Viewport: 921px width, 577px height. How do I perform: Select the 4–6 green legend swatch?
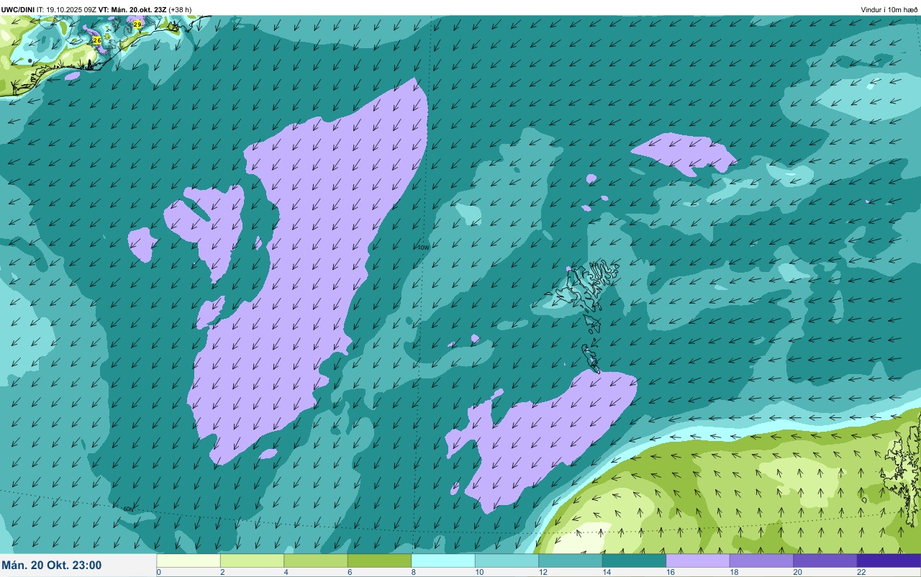316,560
